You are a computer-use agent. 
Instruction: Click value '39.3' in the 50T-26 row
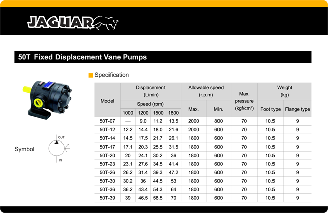158,173
